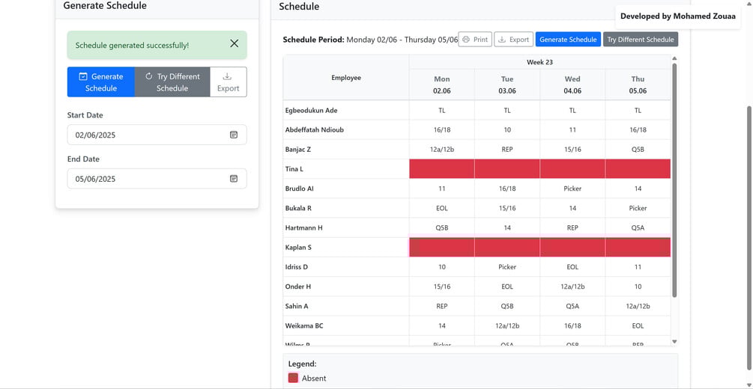
Task: Click Hartmann H's Thursday Q5A cell
Action: tap(638, 228)
